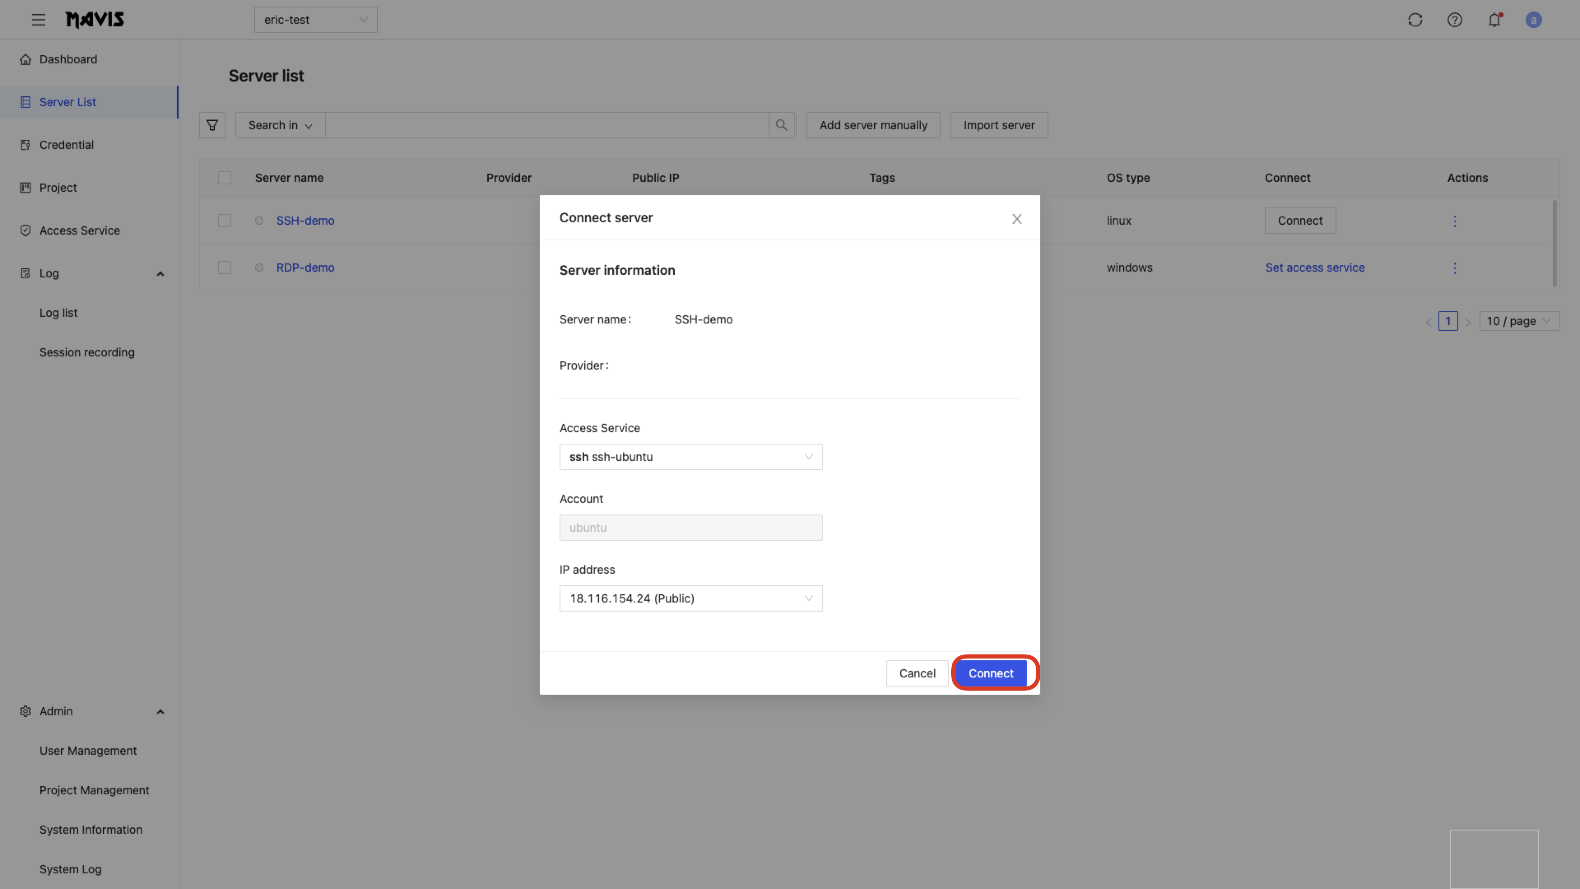The height and width of the screenshot is (889, 1580).
Task: Open actions menu for the SSH-demo row
Action: click(x=1454, y=221)
